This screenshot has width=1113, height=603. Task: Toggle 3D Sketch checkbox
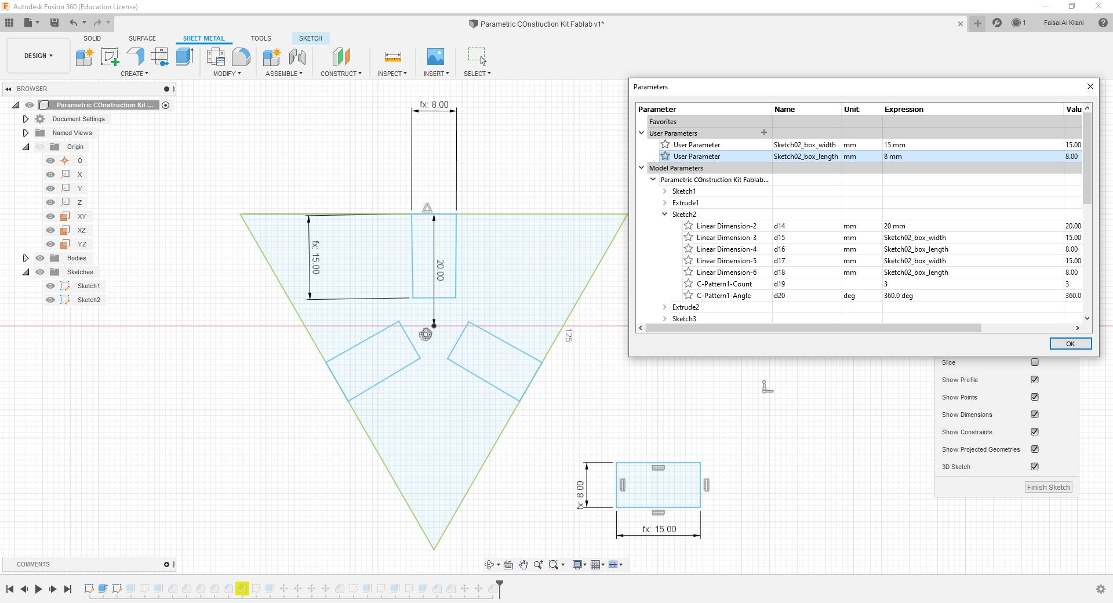pyautogui.click(x=1035, y=467)
